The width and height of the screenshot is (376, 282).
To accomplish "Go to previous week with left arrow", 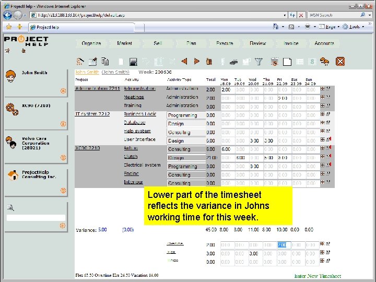I will 184,62.
